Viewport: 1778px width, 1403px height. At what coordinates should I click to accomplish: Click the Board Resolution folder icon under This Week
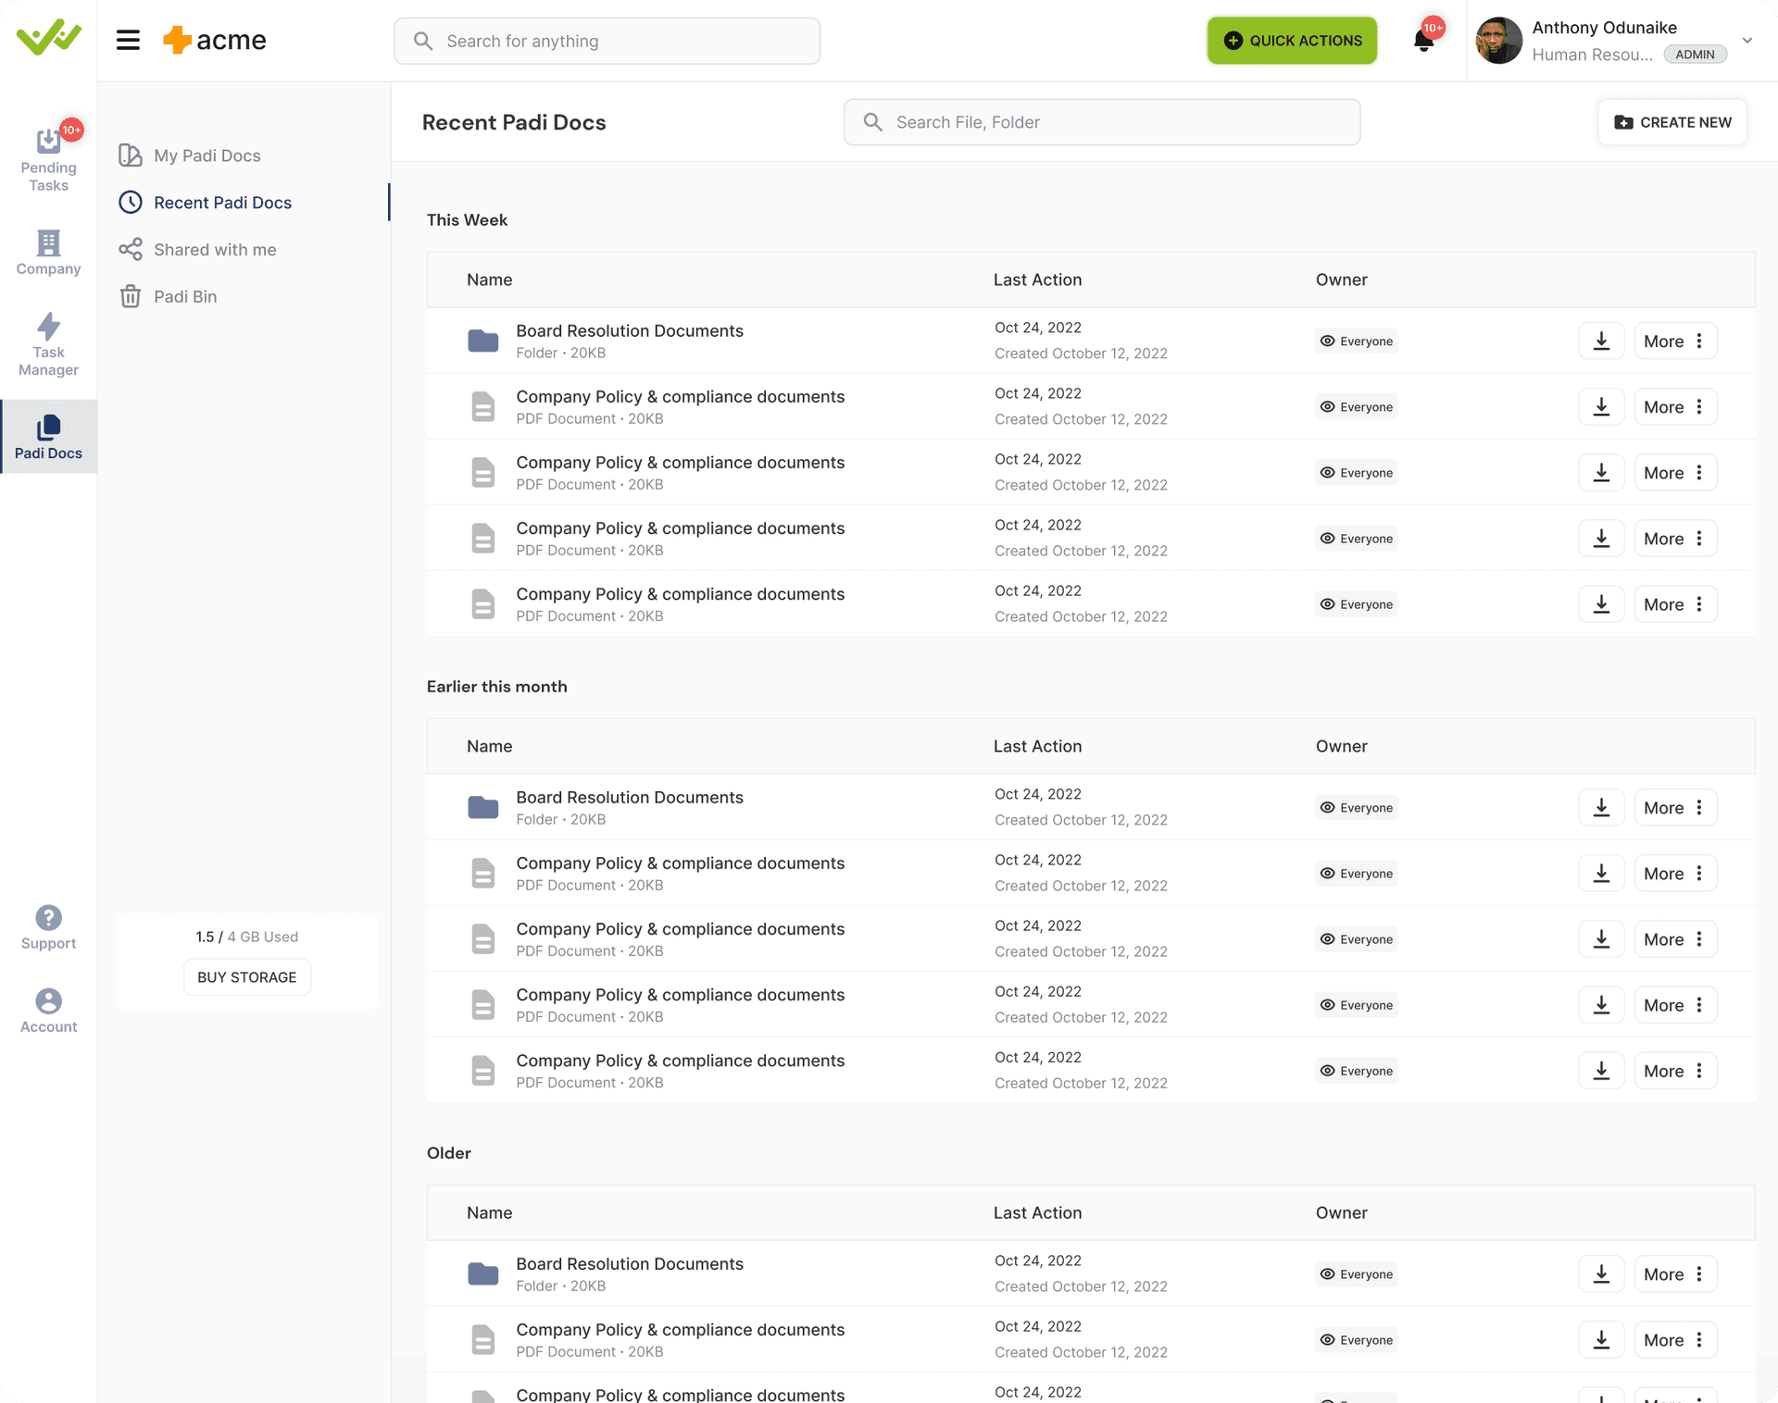click(x=483, y=341)
